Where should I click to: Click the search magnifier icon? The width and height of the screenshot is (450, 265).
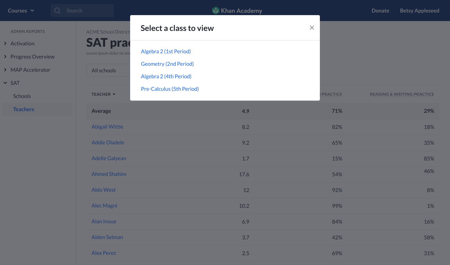coord(57,11)
